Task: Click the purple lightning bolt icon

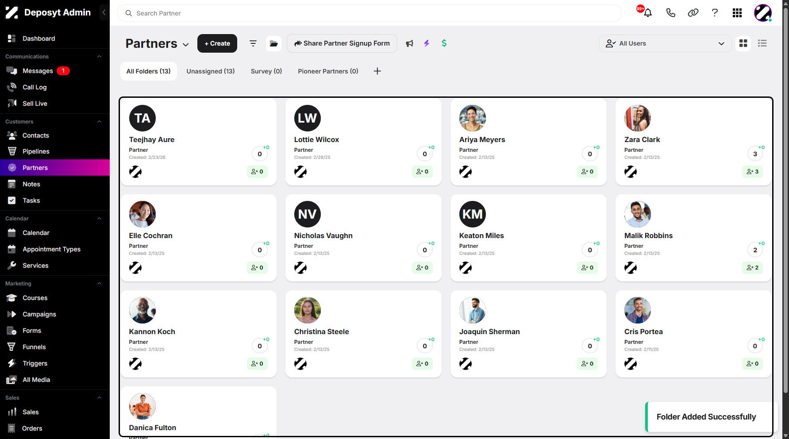Action: pos(427,43)
